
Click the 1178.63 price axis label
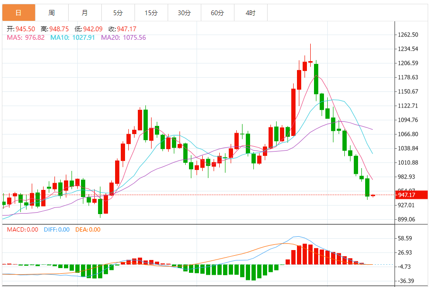coord(408,77)
